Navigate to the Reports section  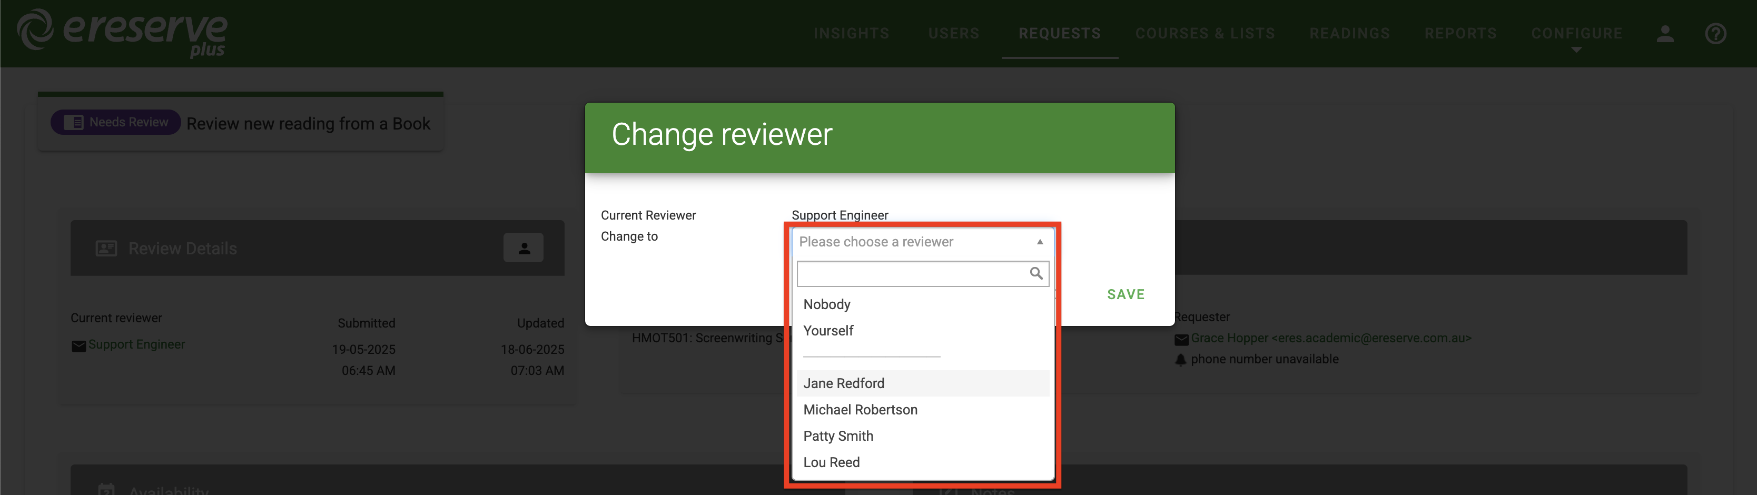(1460, 33)
